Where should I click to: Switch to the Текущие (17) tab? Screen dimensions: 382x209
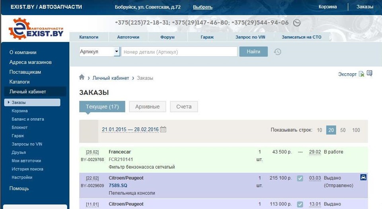102,107
